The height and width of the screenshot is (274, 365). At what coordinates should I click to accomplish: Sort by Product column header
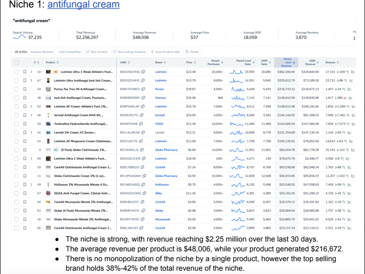[x=52, y=62]
